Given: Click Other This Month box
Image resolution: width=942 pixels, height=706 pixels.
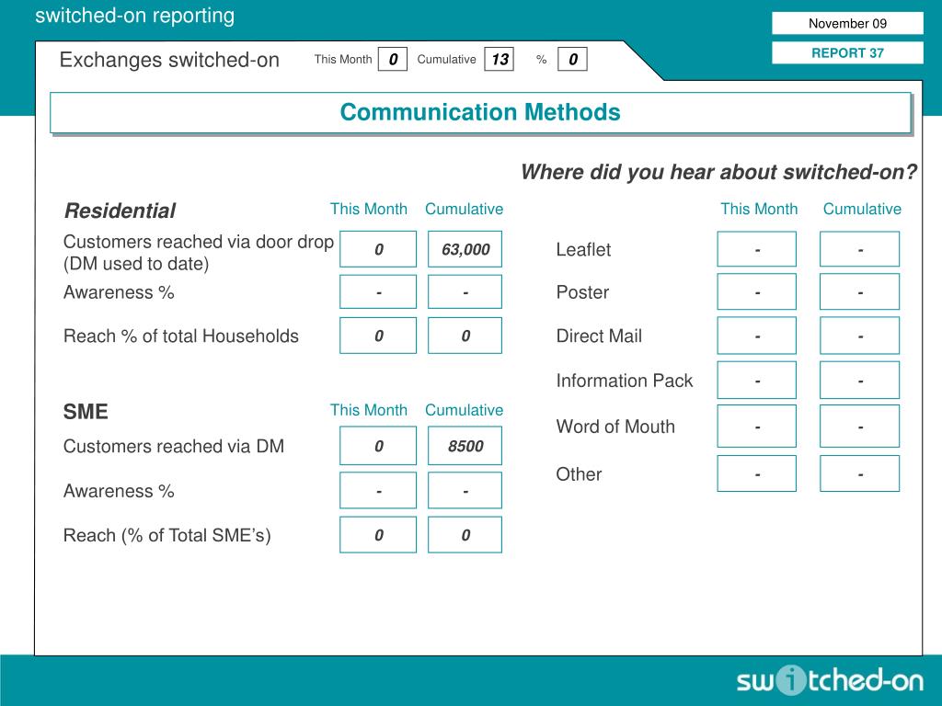Looking at the screenshot, I should (x=757, y=473).
